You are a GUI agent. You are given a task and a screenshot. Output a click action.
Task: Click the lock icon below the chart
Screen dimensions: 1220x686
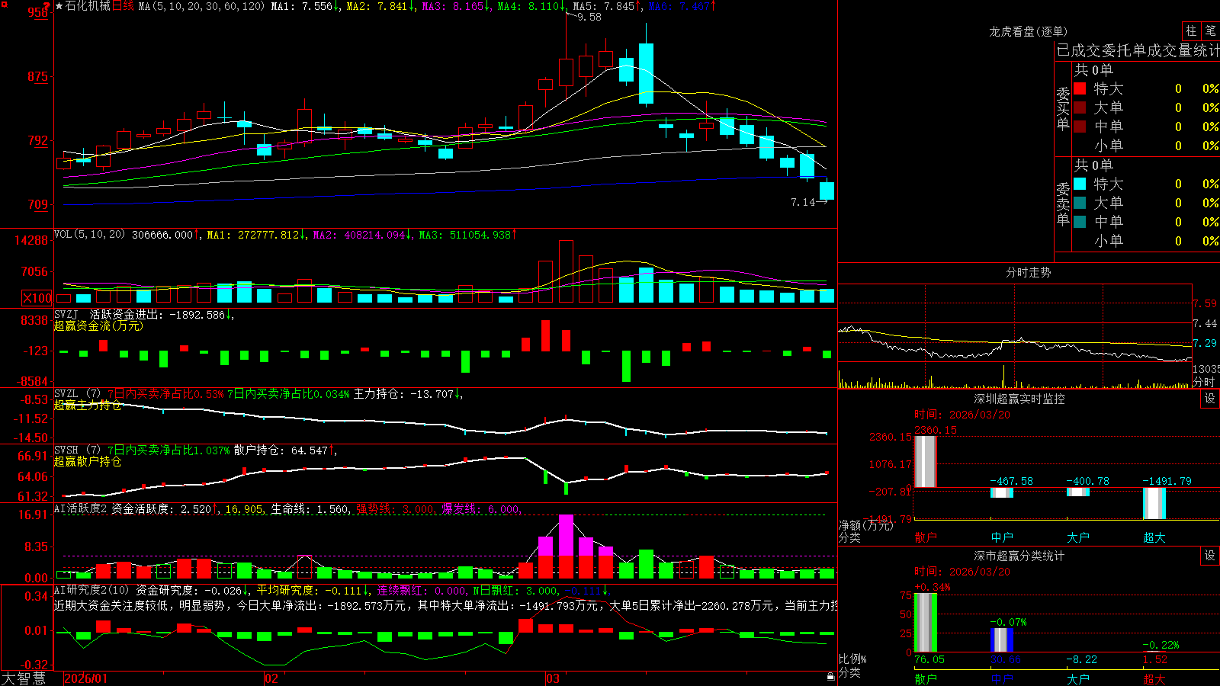pos(831,677)
